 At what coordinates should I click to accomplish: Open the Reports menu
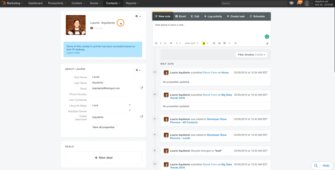click(x=132, y=3)
